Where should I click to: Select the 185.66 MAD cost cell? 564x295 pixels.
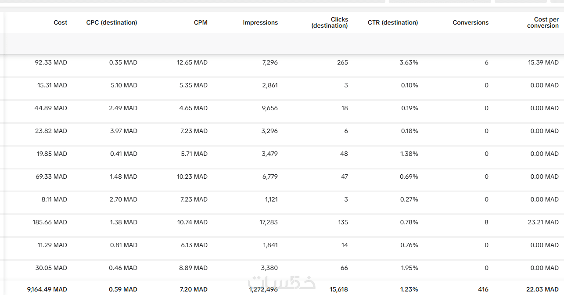(50, 222)
